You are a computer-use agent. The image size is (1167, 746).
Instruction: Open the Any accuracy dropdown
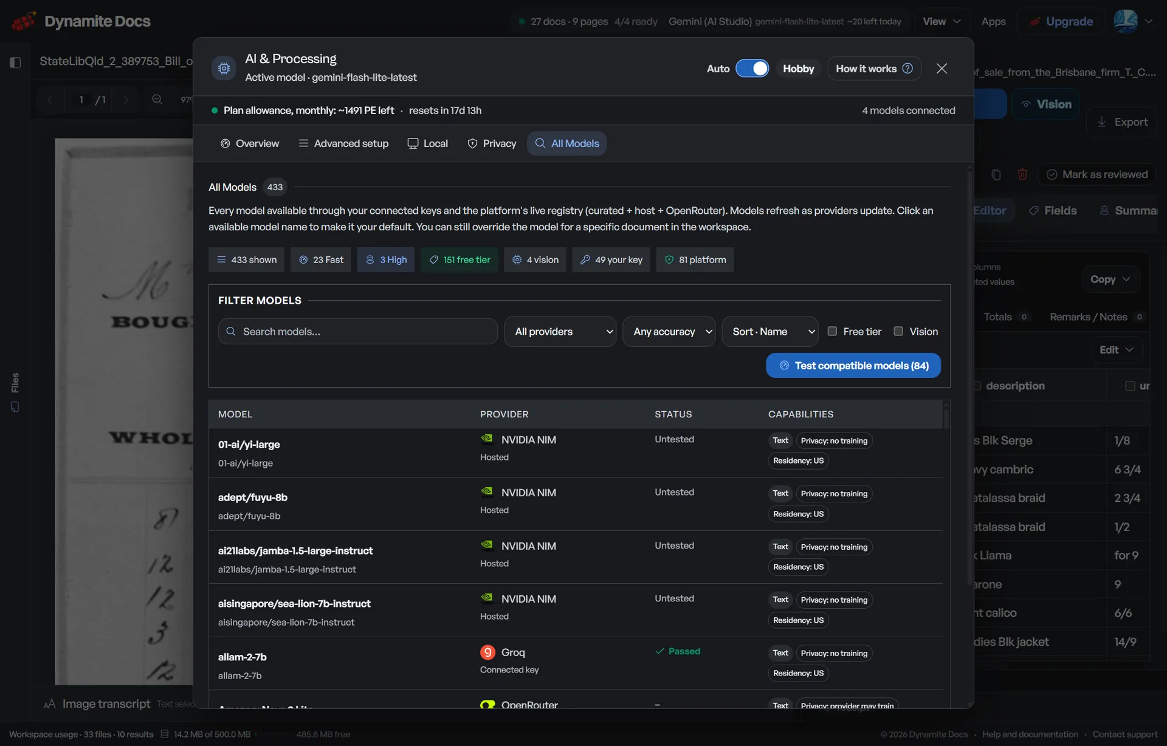pyautogui.click(x=669, y=332)
